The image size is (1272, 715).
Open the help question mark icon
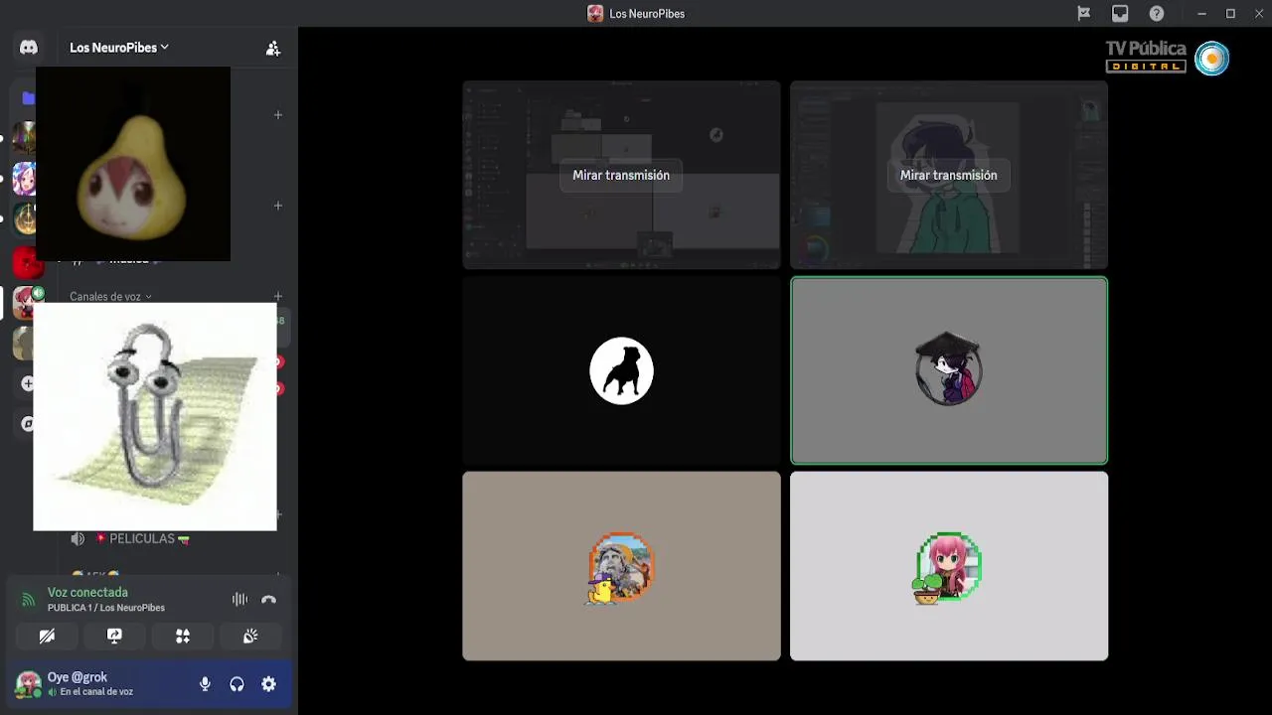(1157, 14)
